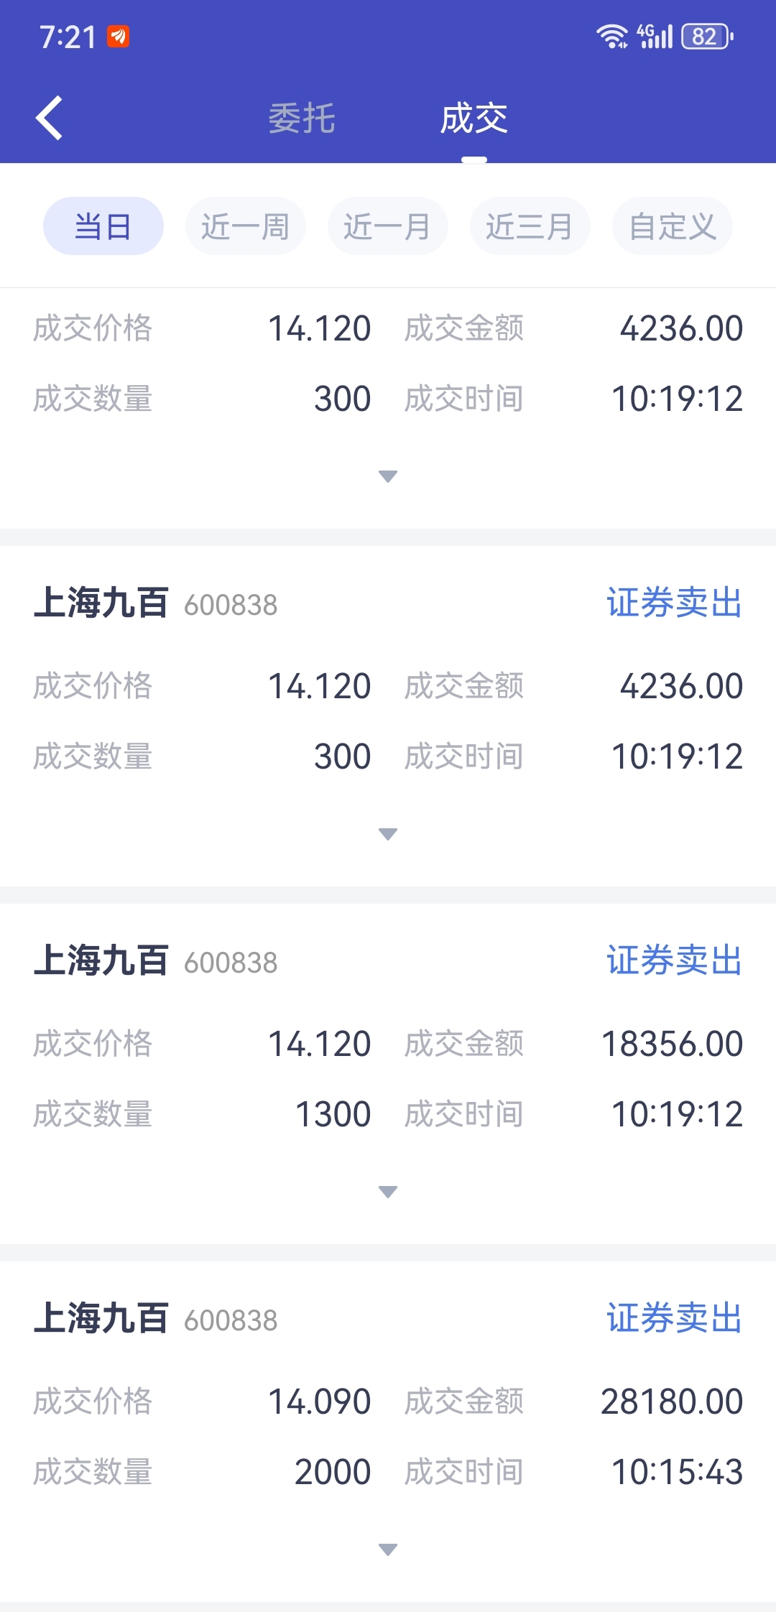Tap the battery level indicator
This screenshot has width=776, height=1612.
coord(706,36)
